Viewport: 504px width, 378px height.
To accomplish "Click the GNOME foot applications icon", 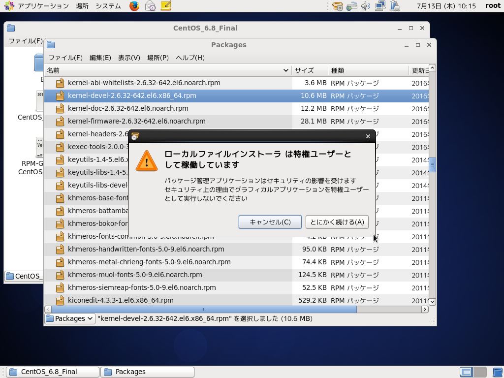I will (x=9, y=6).
